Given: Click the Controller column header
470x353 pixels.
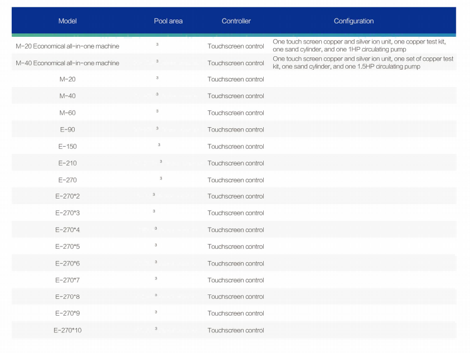Looking at the screenshot, I should coord(236,21).
